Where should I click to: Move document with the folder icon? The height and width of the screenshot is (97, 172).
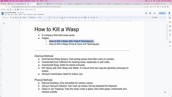tap(20, 13)
